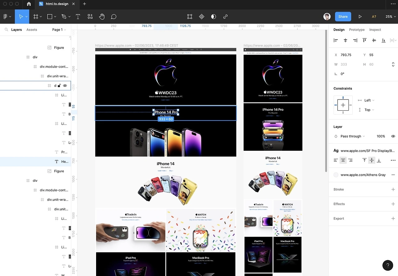398x276 pixels.
Task: Align selection to the top
Action: tap(364, 40)
